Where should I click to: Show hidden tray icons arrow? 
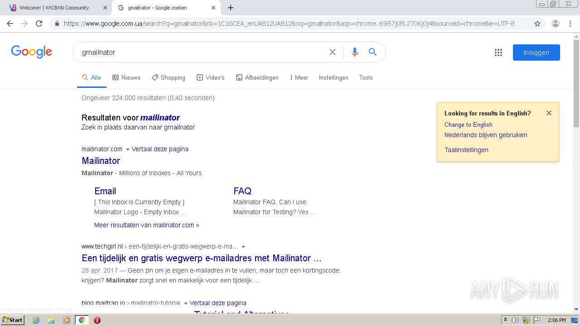[506, 320]
